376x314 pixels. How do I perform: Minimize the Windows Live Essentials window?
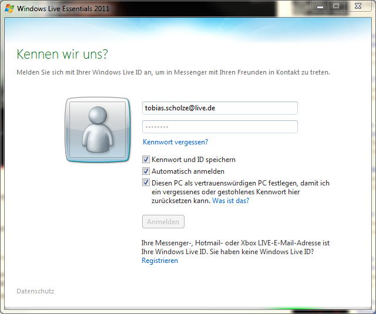pos(320,6)
